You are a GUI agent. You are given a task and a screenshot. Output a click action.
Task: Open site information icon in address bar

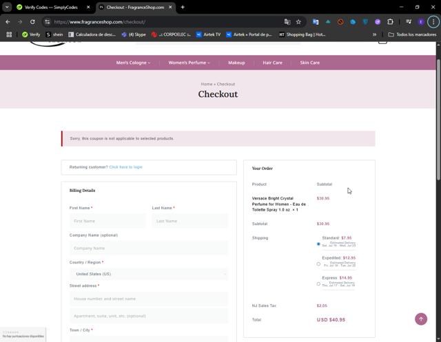point(48,22)
